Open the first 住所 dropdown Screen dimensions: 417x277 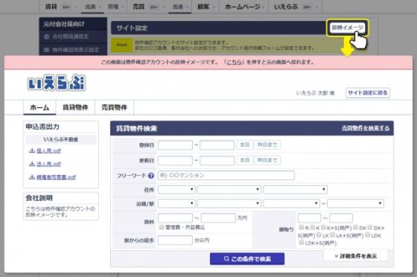[x=176, y=190]
